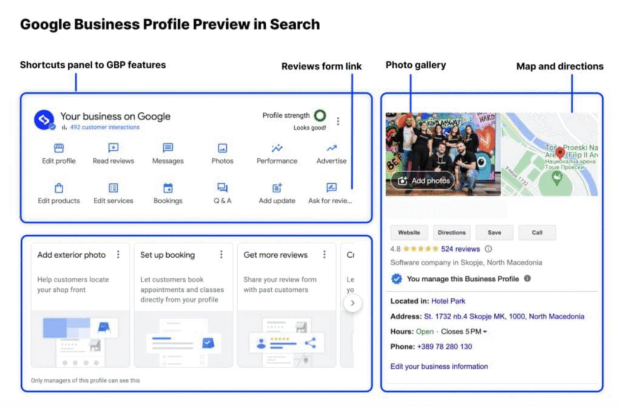Screen dimensions: 621x407
Task: Open the Performance shortcut
Action: 277,154
